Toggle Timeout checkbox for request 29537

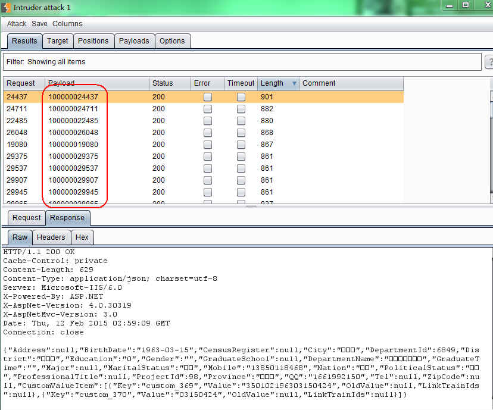241,168
